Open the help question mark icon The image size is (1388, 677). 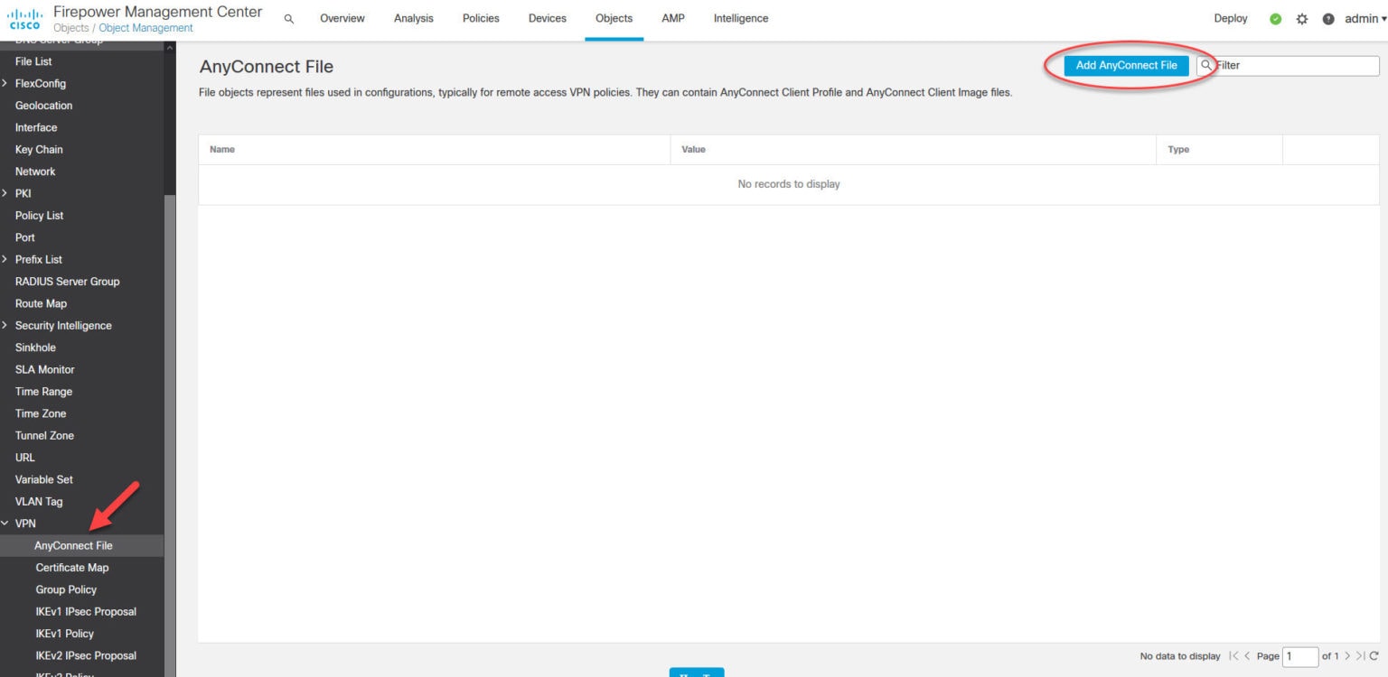click(1328, 19)
